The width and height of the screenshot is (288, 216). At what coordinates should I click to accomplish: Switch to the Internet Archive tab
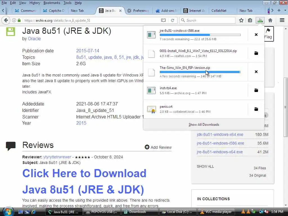click(194, 11)
